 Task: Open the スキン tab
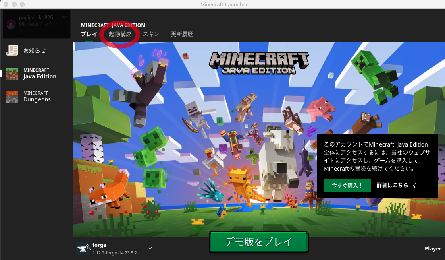point(151,34)
